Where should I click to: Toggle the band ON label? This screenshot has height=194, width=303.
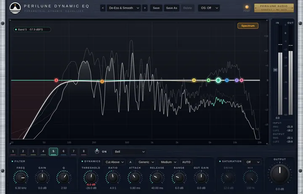click(x=104, y=151)
